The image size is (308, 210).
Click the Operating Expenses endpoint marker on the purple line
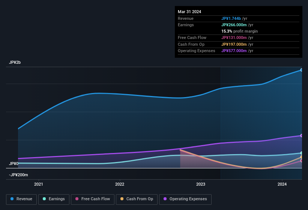pyautogui.click(x=301, y=136)
